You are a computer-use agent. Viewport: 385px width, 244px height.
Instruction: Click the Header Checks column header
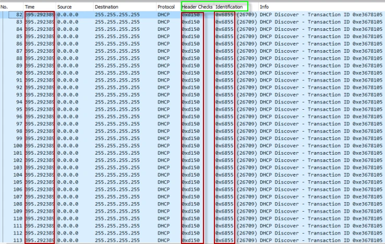[x=197, y=7]
